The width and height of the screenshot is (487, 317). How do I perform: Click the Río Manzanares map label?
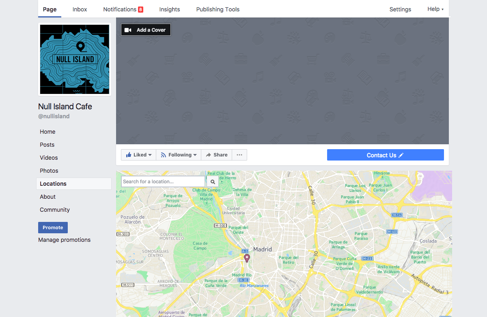point(254,286)
